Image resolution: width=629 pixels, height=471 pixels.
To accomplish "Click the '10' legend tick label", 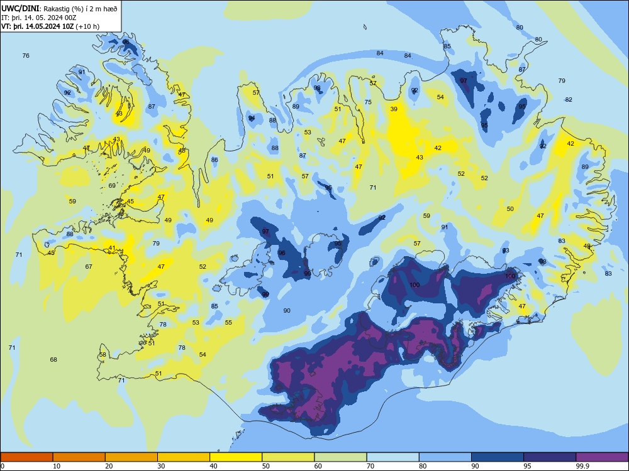I will 57,466.
